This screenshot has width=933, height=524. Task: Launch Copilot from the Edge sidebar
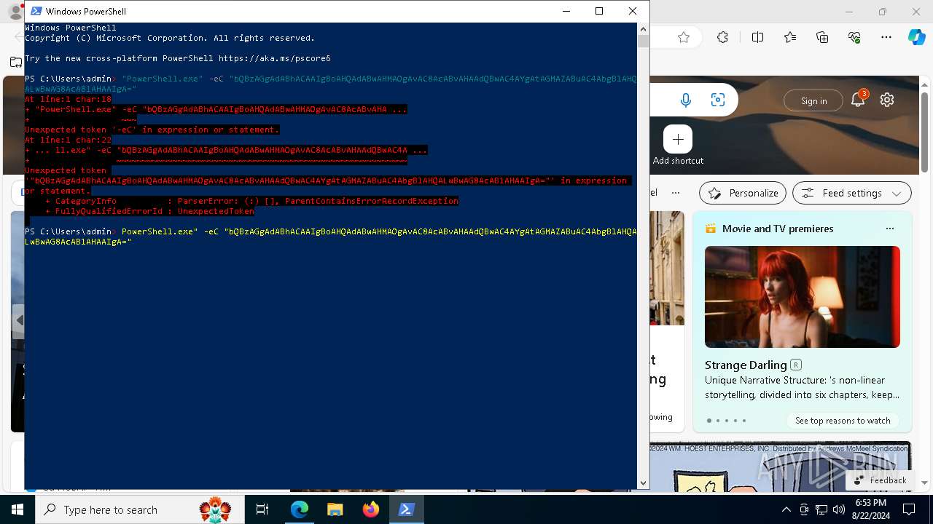pyautogui.click(x=916, y=37)
